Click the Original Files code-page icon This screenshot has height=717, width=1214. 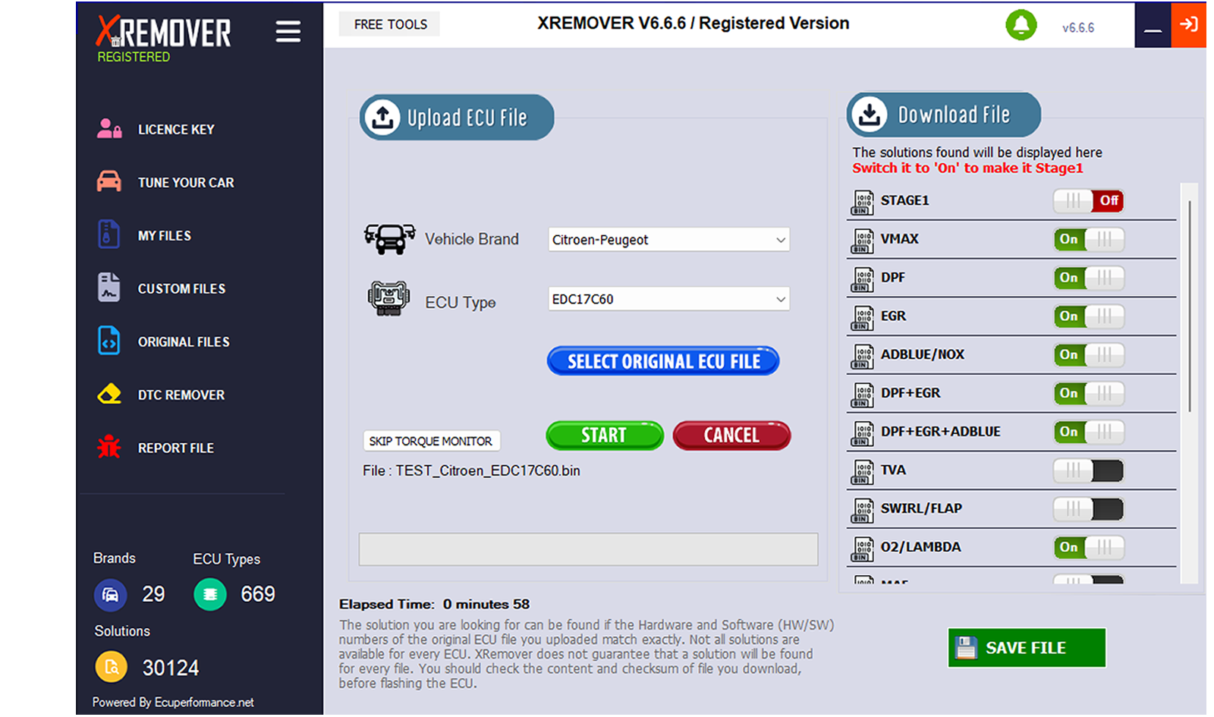[x=109, y=341]
